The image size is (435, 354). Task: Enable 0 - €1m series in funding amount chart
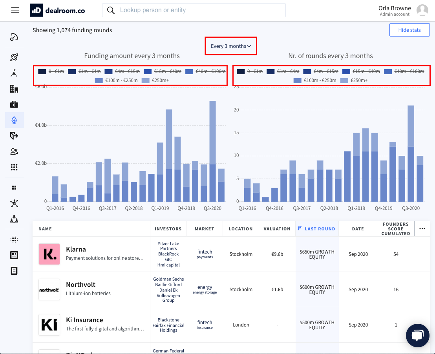51,71
